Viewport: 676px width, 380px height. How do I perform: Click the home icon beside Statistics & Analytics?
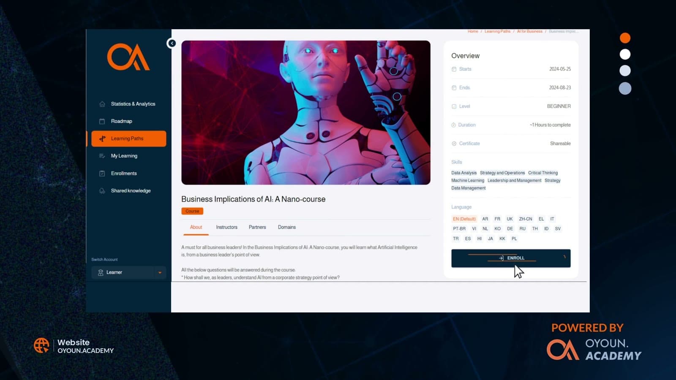coord(102,104)
